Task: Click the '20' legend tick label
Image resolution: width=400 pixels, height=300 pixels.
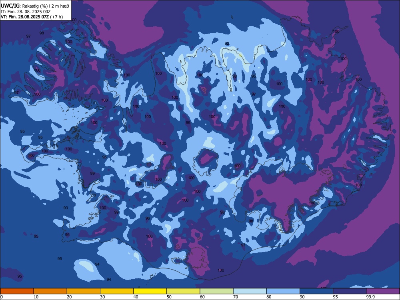Action: tap(69, 297)
